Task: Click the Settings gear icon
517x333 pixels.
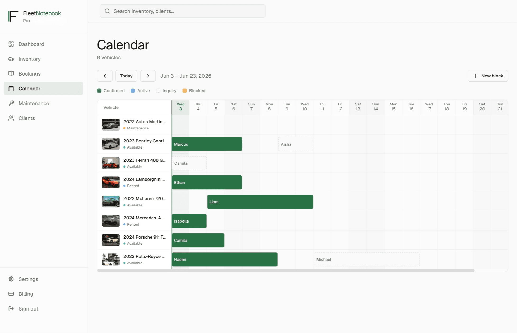Action: 11,279
